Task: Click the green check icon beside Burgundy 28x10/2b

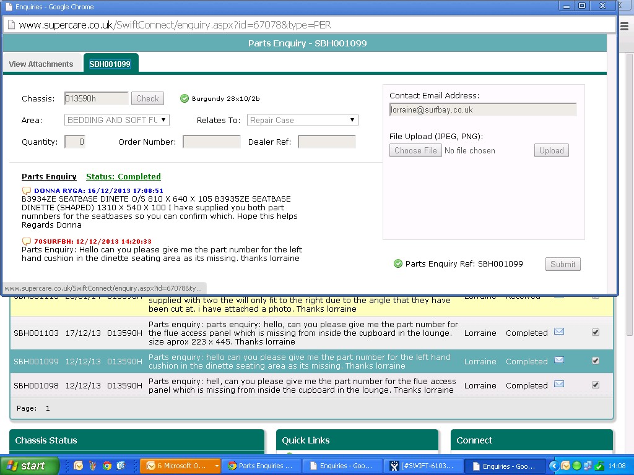Action: coord(185,98)
